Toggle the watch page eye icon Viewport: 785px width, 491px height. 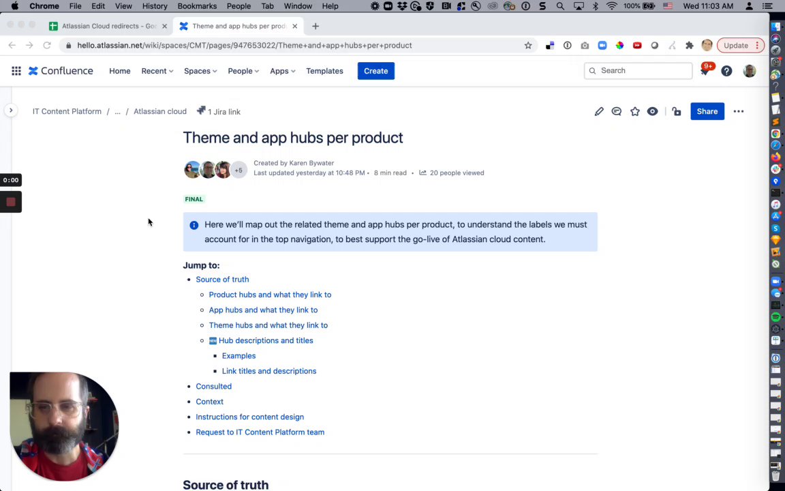point(653,111)
